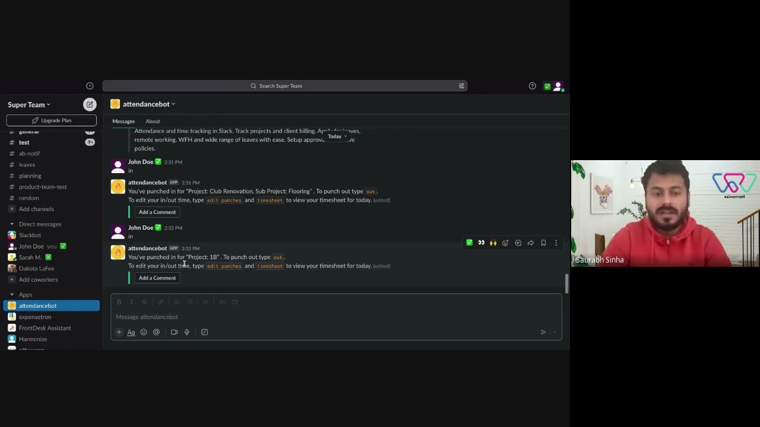
Task: Open the Today date dropdown
Action: click(x=337, y=136)
